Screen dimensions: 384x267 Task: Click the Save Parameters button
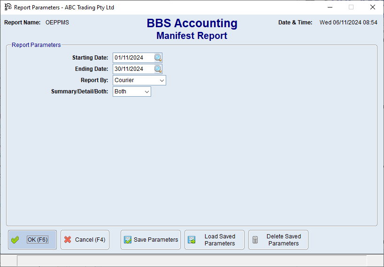pyautogui.click(x=151, y=240)
